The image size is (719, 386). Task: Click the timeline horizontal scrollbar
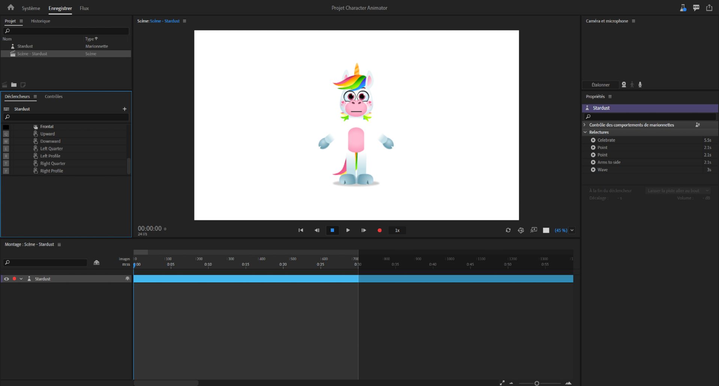pos(166,383)
